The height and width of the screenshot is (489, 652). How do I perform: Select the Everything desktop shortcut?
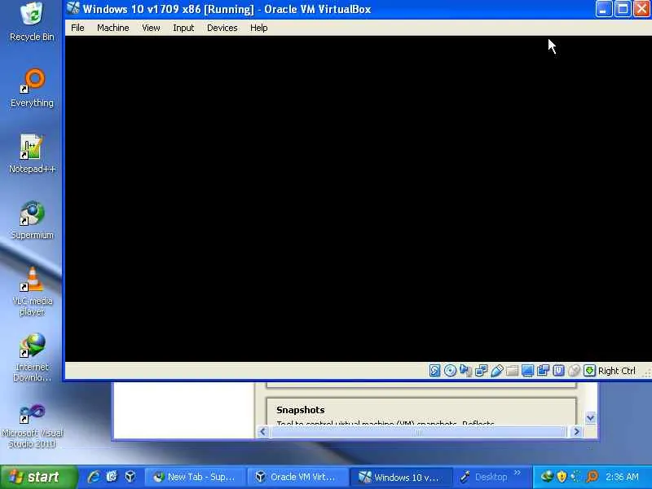(x=32, y=88)
